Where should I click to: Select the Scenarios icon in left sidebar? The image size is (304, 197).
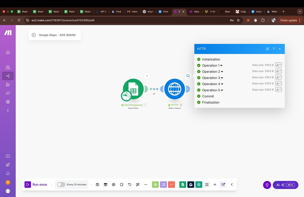(x=8, y=76)
